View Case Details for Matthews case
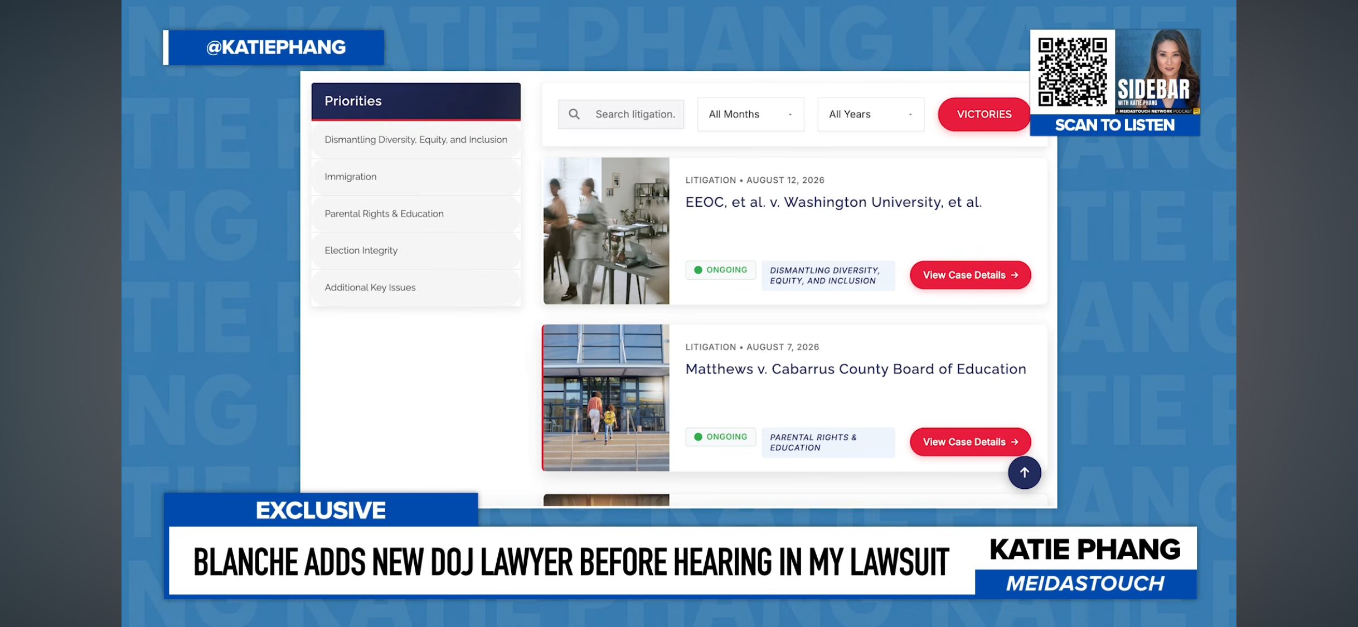Viewport: 1358px width, 627px height. pos(970,442)
